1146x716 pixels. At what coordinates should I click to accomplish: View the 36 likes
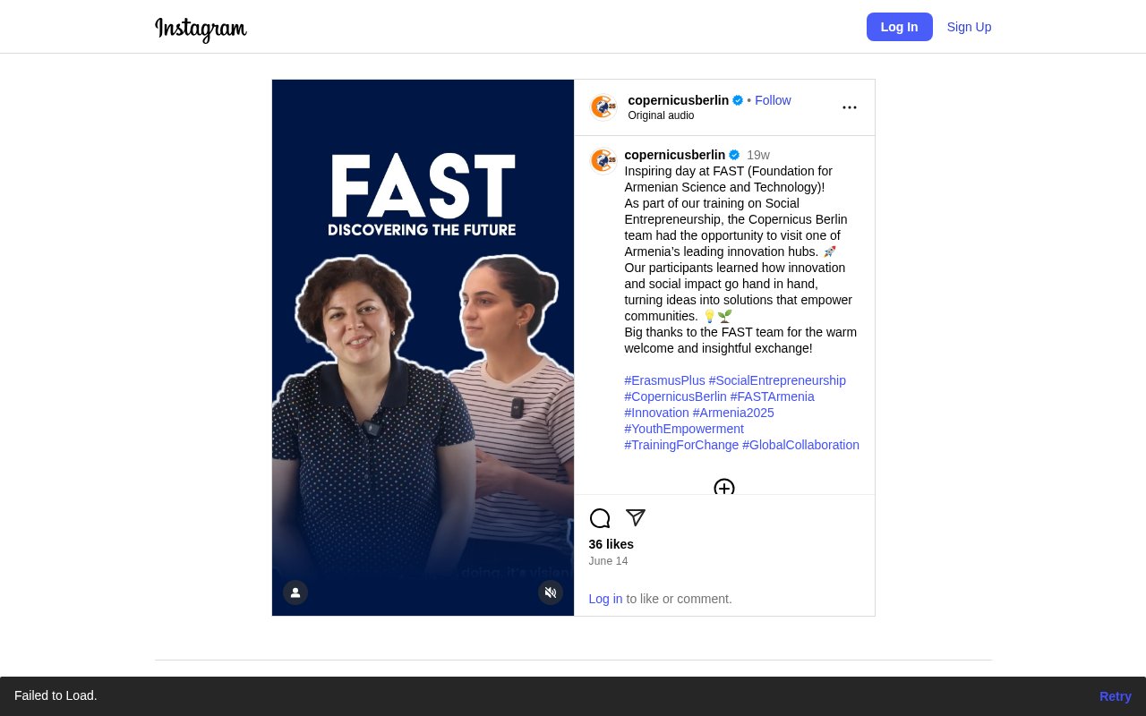point(611,544)
